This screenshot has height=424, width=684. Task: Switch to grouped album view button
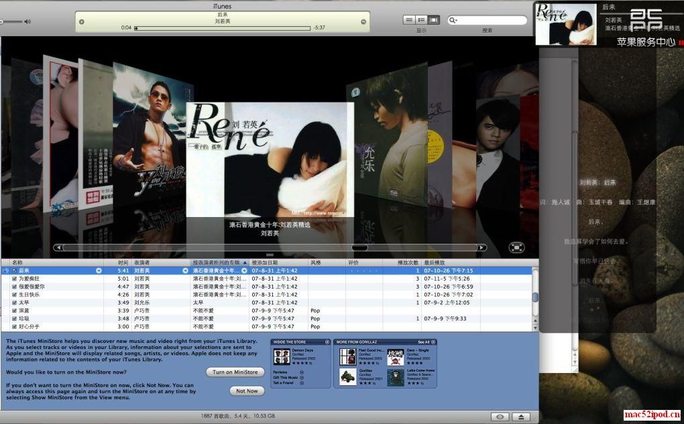point(421,19)
